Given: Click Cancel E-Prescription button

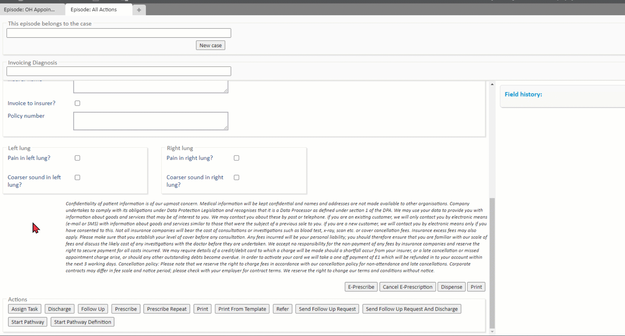Looking at the screenshot, I should tap(407, 287).
